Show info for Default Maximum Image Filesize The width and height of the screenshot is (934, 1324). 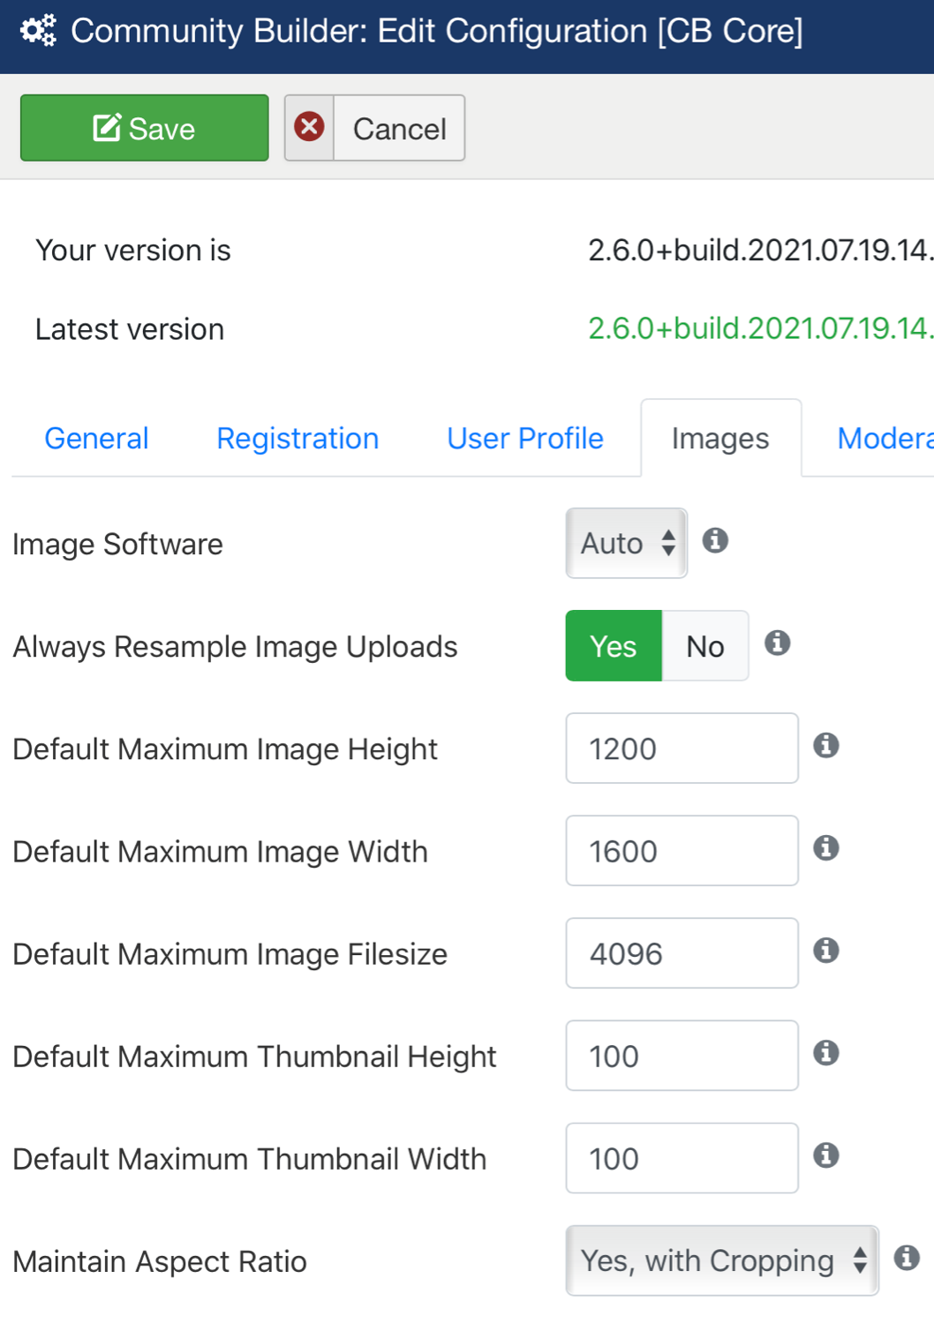point(826,950)
